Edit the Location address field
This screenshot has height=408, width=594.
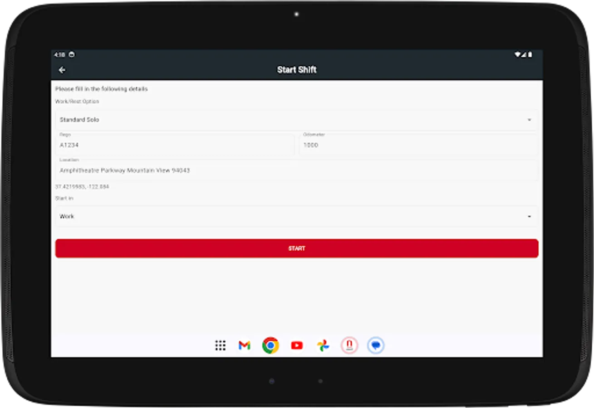point(297,170)
